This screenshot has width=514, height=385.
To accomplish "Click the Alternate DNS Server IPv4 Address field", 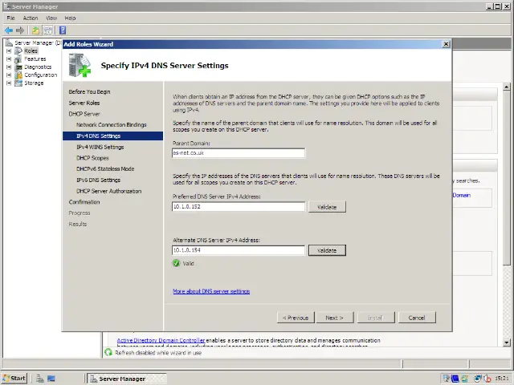I will coord(239,250).
